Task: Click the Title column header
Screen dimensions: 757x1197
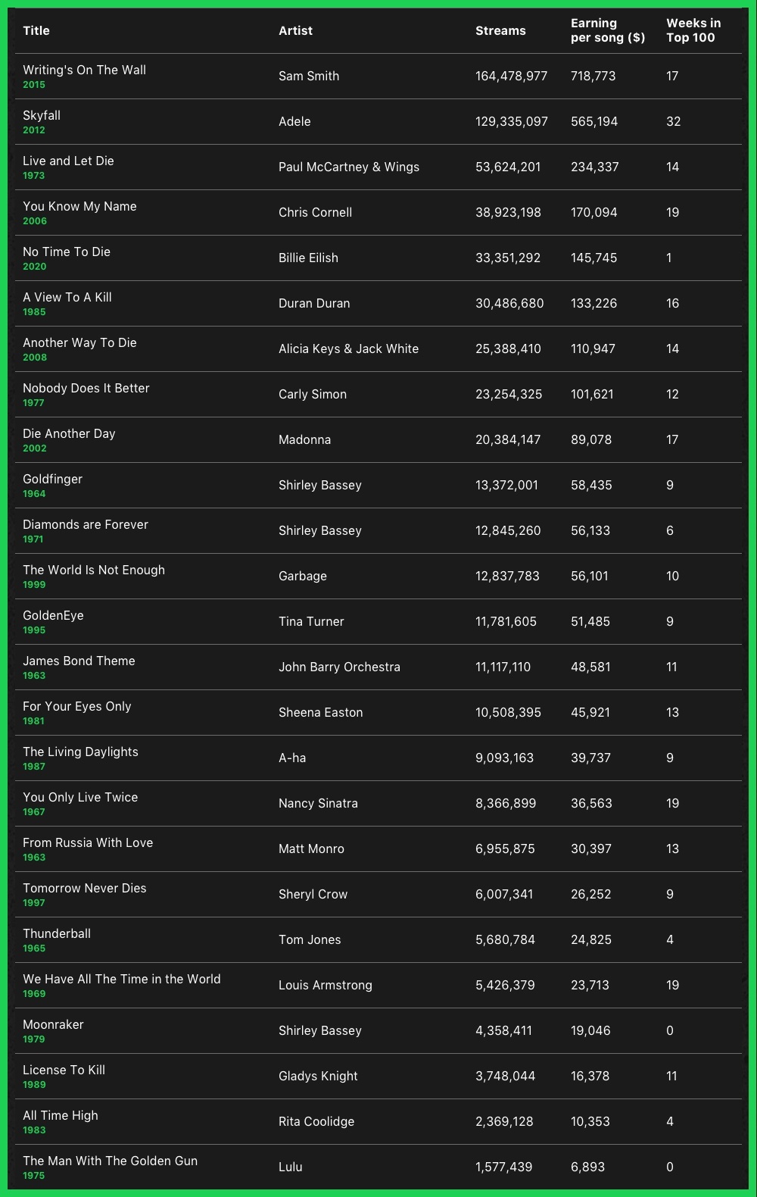Action: tap(36, 31)
